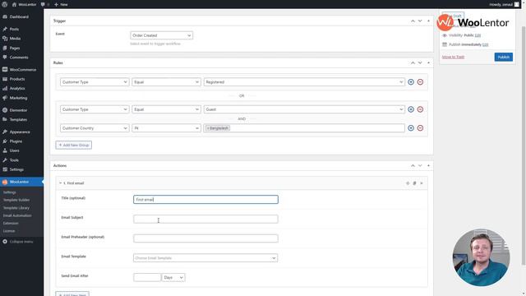The height and width of the screenshot is (296, 526).
Task: Open comments from the admin bar
Action: click(x=44, y=4)
